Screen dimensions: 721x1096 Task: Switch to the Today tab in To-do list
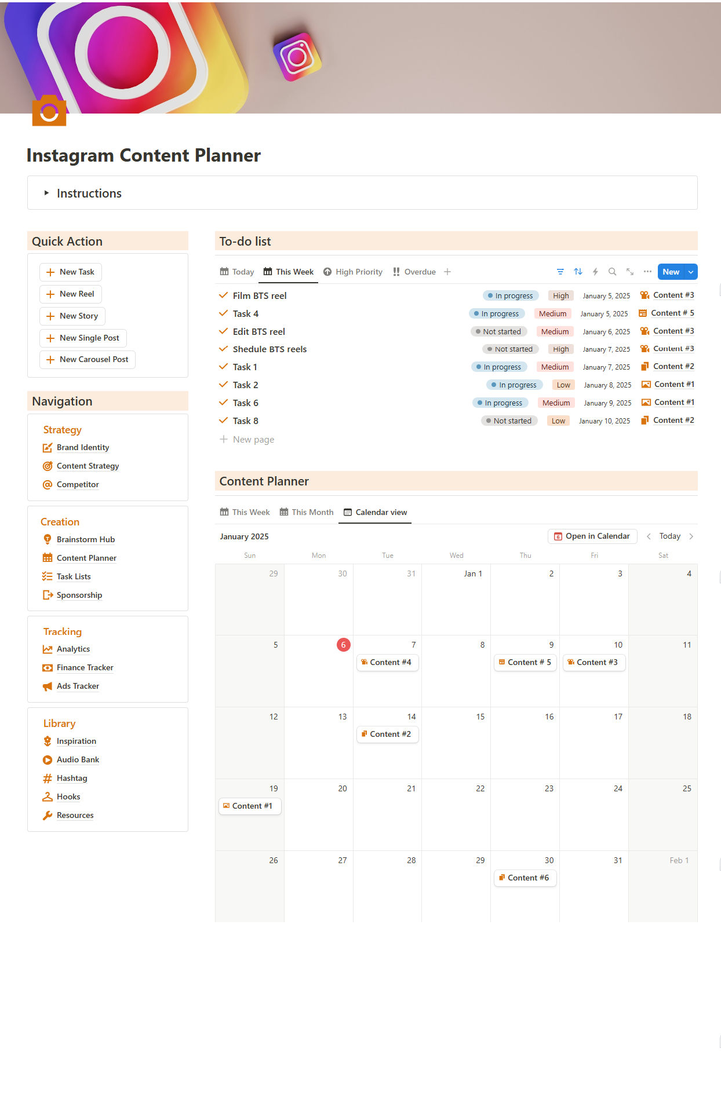237,272
